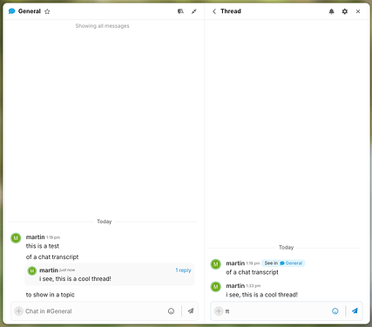Viewport: 372px width, 327px height.
Task: Click 'of a chat transcript' text in Thread panel
Action: click(x=252, y=272)
